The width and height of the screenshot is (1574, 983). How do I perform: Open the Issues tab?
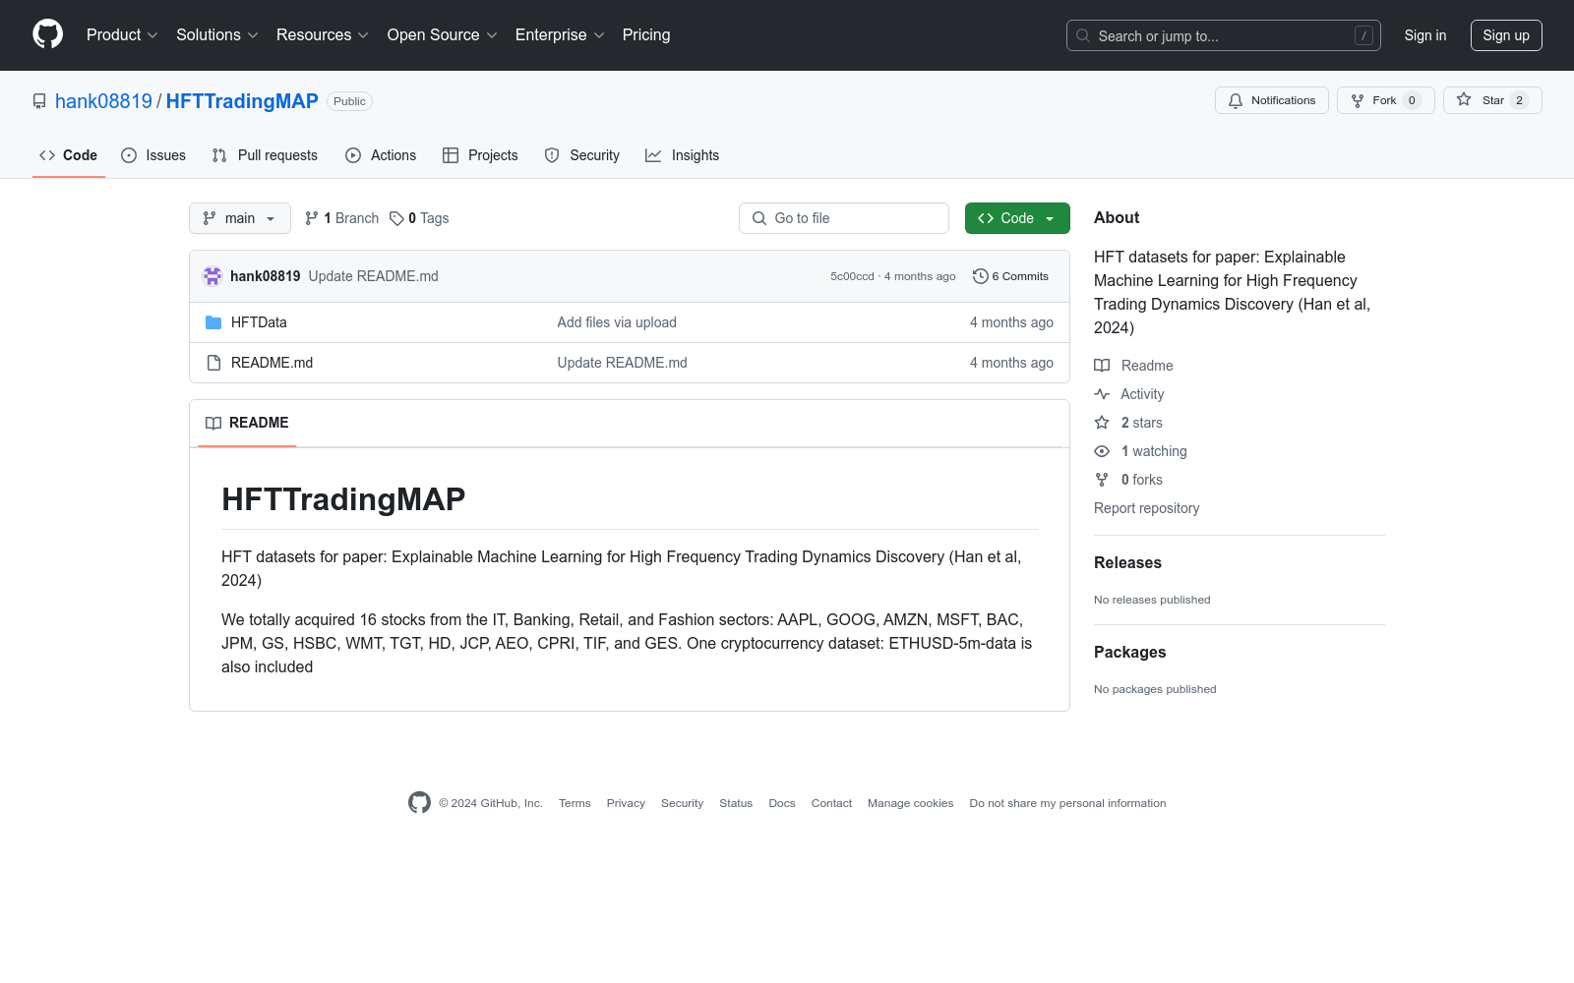pyautogui.click(x=153, y=155)
